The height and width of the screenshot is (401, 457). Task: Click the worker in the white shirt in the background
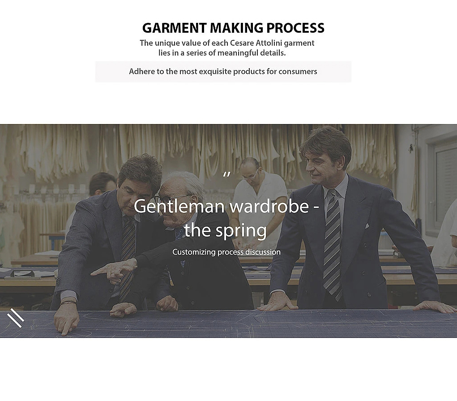260,201
